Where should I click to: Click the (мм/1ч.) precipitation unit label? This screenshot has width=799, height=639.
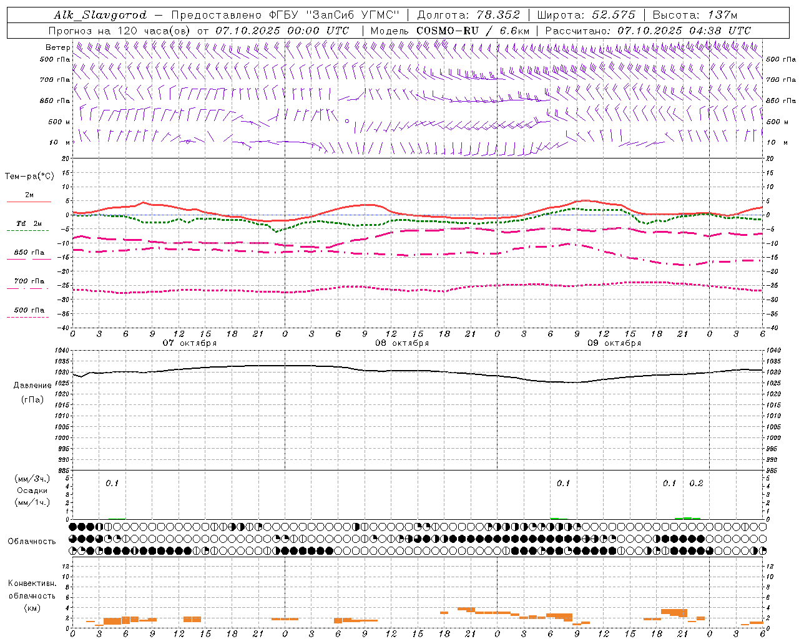click(x=32, y=502)
